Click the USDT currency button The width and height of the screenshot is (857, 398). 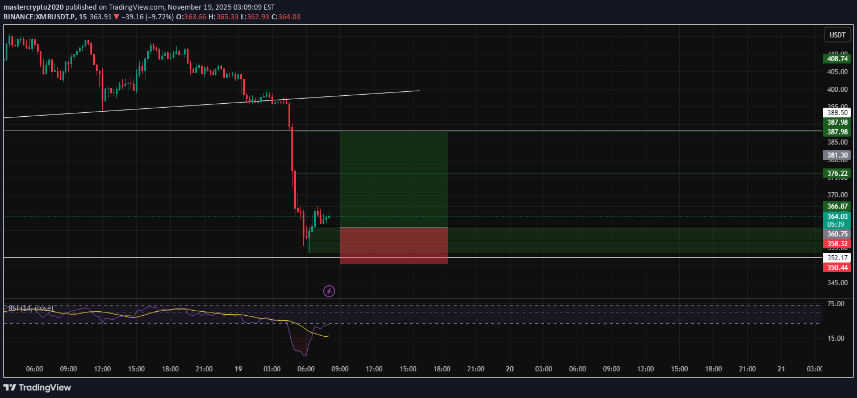[x=837, y=35]
